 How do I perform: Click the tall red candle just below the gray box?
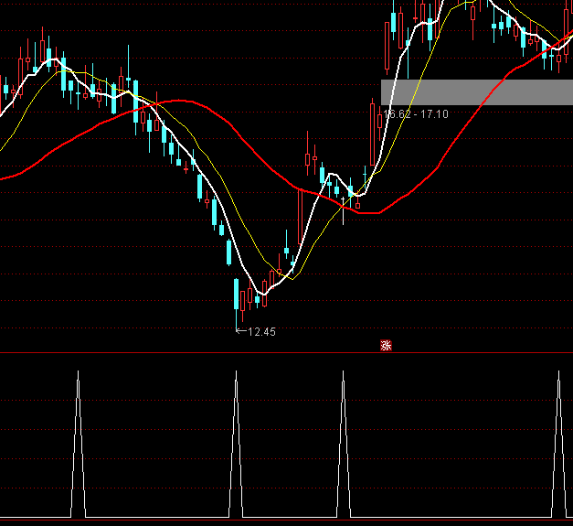(x=372, y=137)
